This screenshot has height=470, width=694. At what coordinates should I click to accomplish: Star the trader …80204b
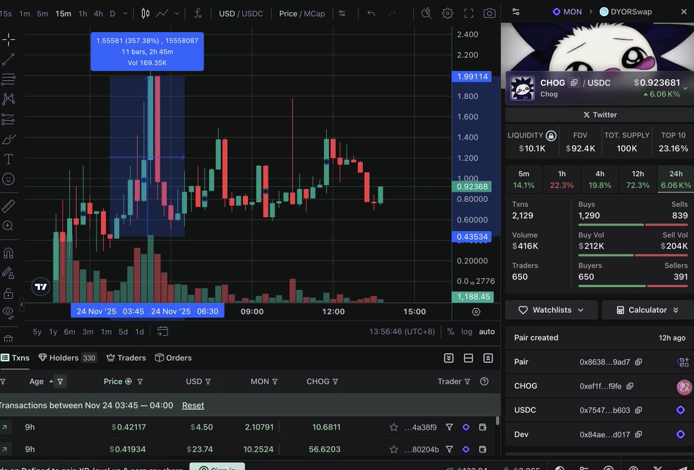pyautogui.click(x=394, y=449)
